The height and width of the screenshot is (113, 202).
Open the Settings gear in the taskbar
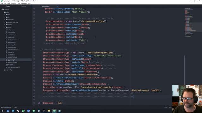pos(18,111)
